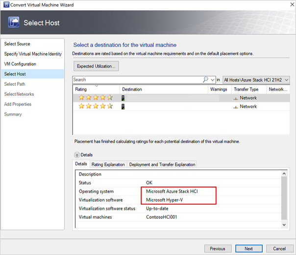Screen dimensions: 296x255
Task: Click the wizard icon in header banner
Action: tap(14, 22)
